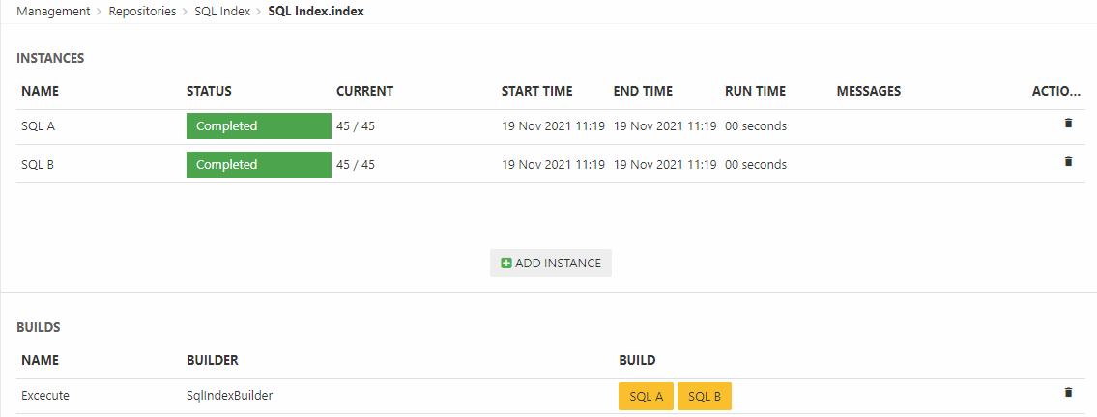Go to Management breadcrumb
Screen dimensions: 1097x417
53,12
